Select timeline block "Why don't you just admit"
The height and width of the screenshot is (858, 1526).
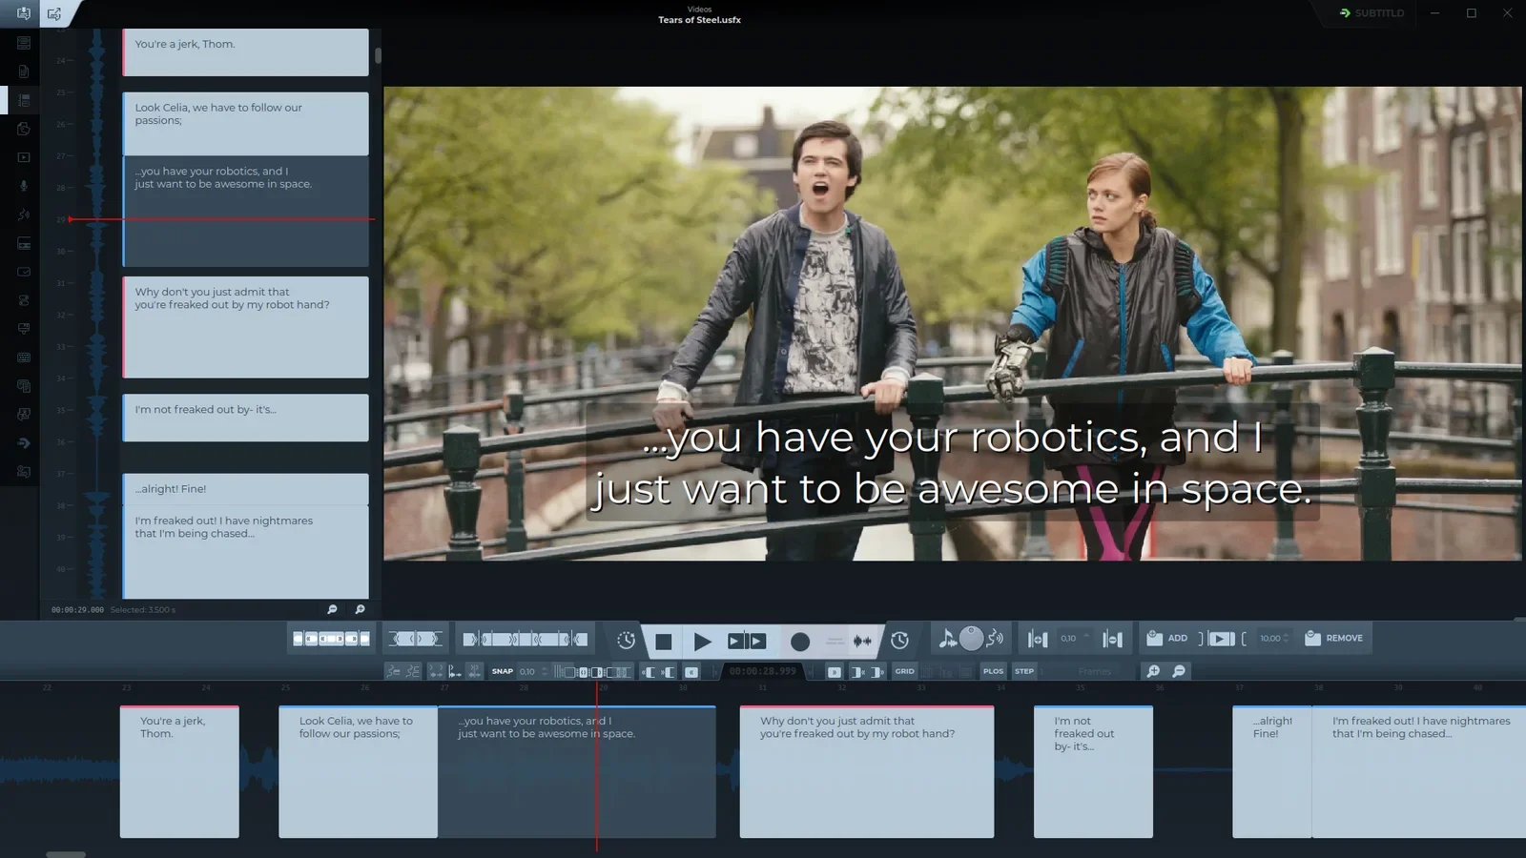867,772
